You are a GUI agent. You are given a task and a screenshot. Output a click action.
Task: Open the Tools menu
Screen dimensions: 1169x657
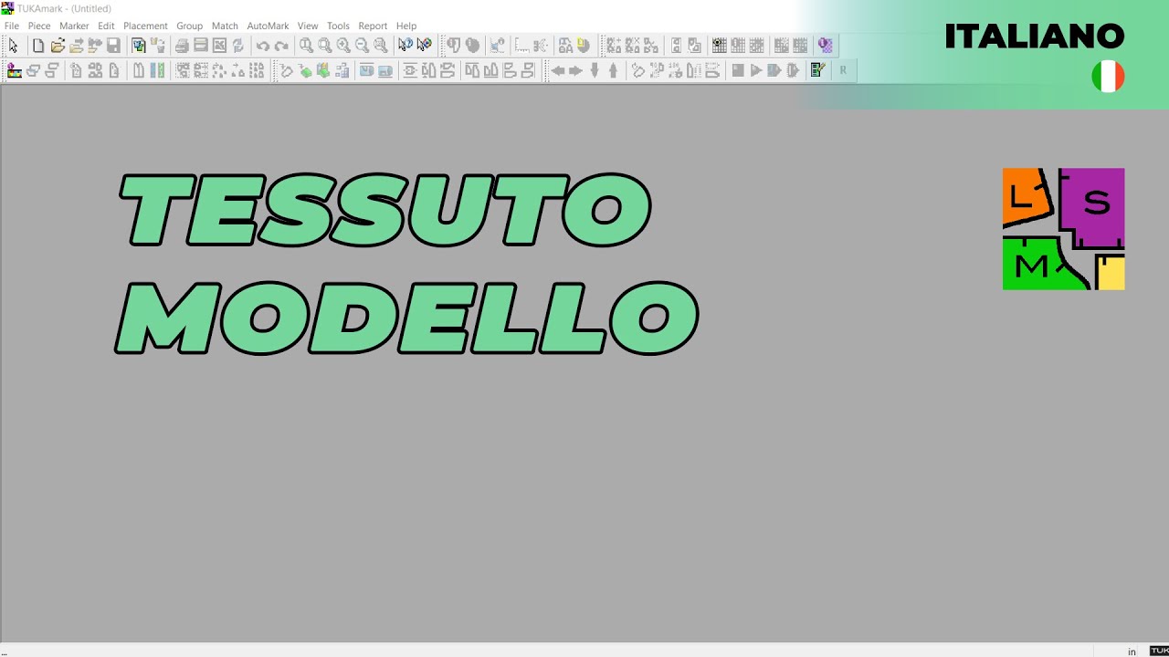tap(338, 26)
